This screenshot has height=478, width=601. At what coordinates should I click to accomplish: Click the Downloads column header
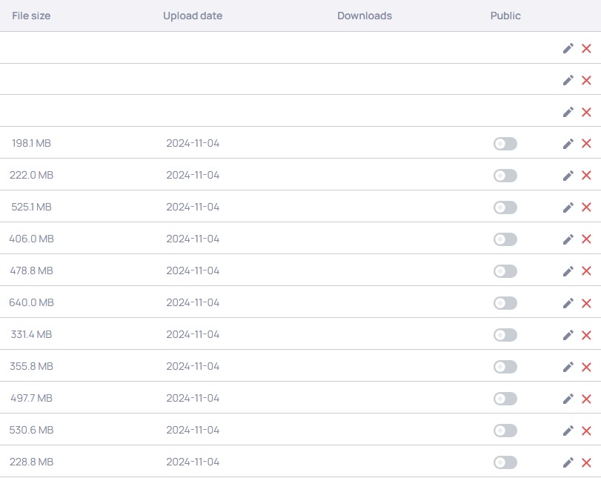[365, 16]
